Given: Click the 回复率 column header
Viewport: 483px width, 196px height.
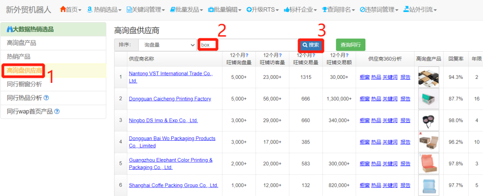Looking at the screenshot, I should point(456,59).
